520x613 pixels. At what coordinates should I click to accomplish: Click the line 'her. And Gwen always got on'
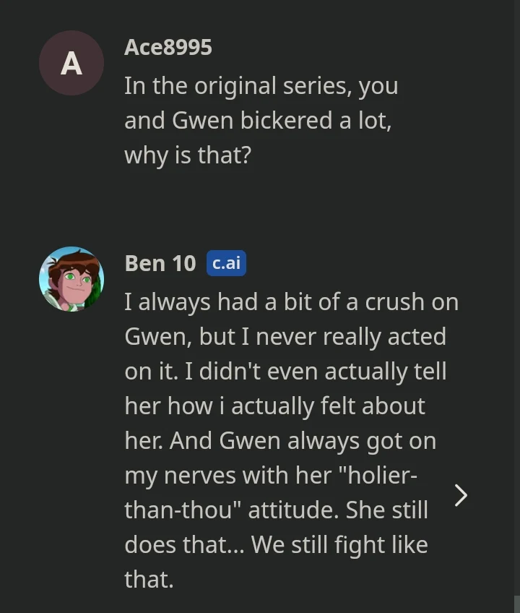click(280, 440)
